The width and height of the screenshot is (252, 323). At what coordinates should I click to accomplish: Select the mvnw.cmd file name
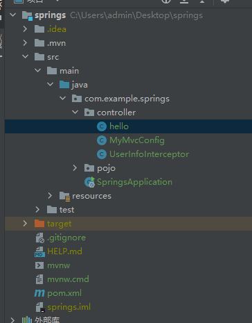coord(68,279)
